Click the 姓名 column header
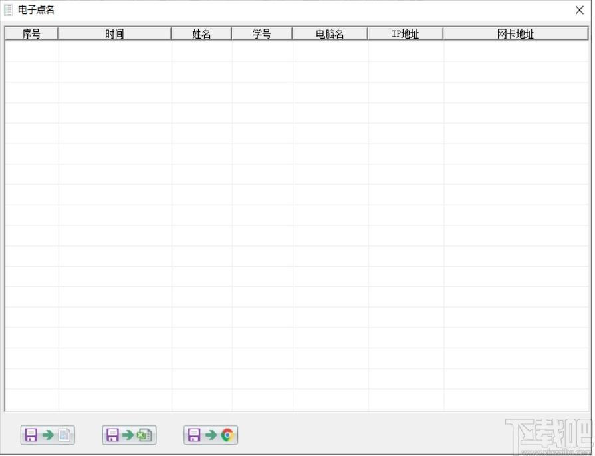 tap(201, 34)
